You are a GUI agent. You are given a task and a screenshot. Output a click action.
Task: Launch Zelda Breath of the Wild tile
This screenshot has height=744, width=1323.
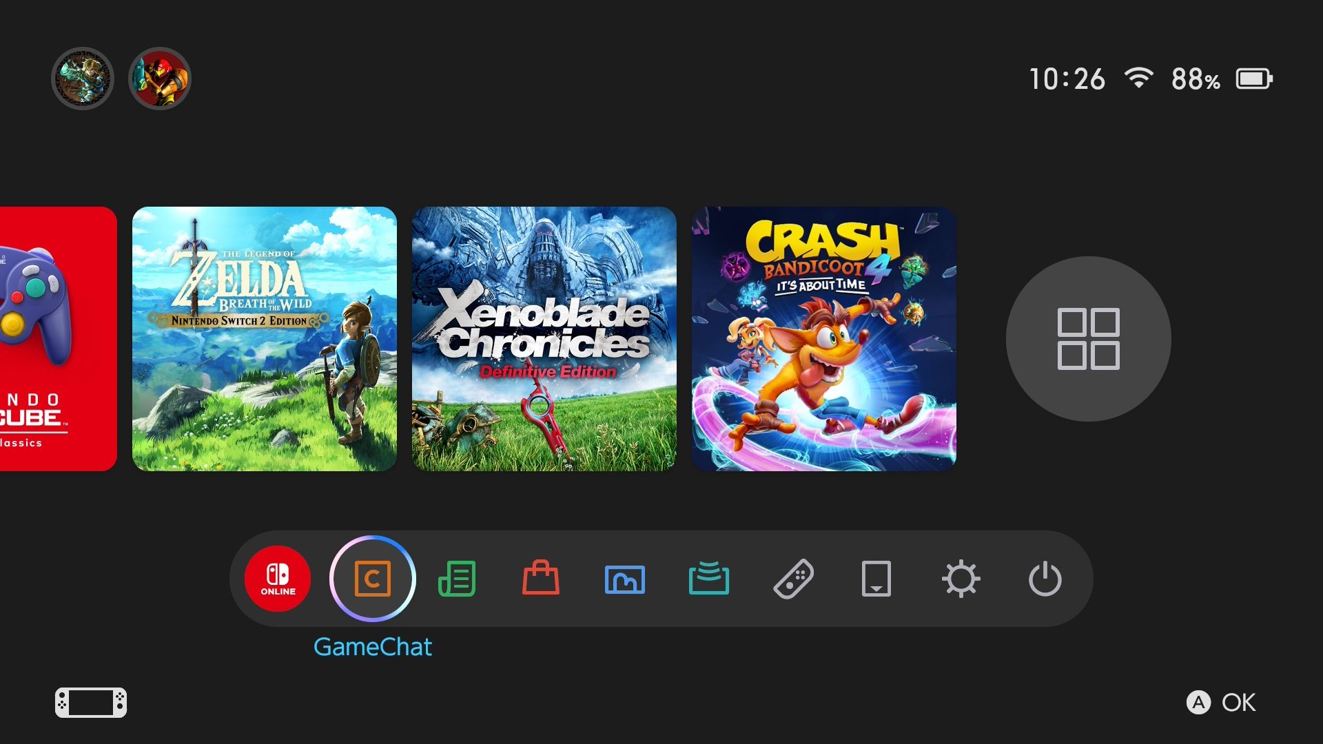(265, 339)
